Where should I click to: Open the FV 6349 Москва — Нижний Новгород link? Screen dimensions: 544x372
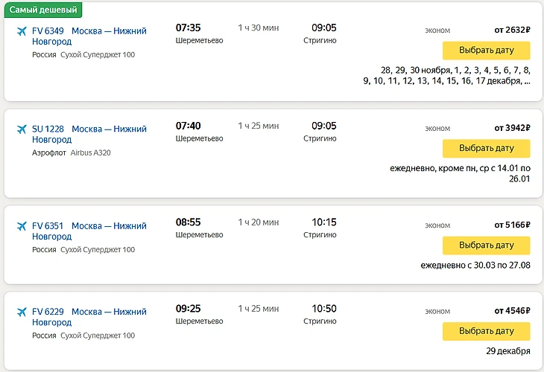(x=89, y=36)
